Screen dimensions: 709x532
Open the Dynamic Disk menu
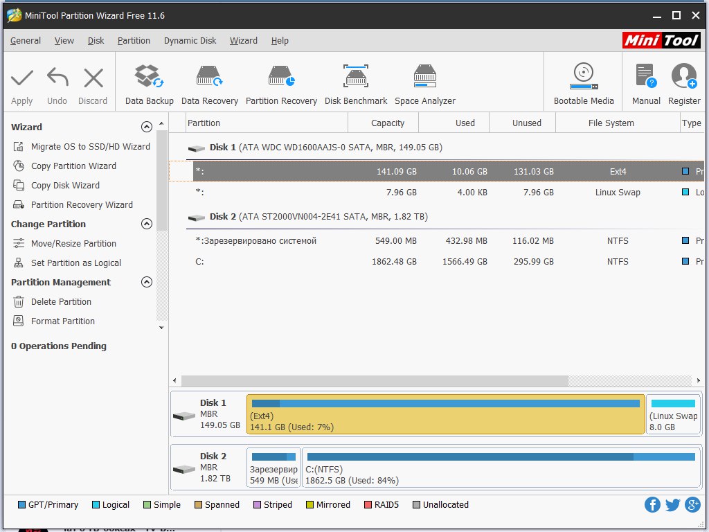click(190, 41)
